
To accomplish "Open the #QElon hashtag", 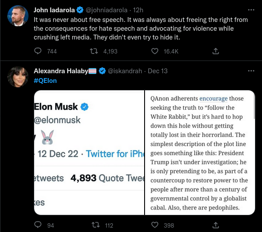I will coord(45,81).
